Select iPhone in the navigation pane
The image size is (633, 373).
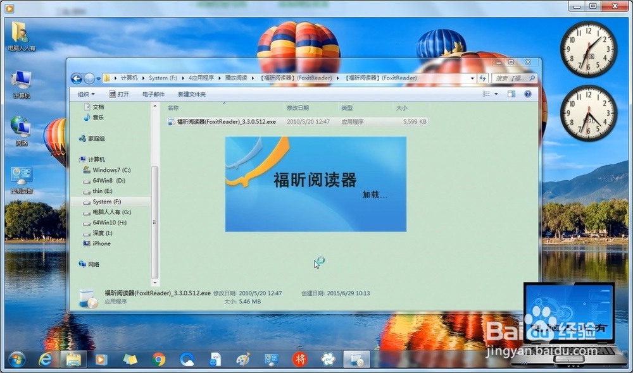(x=97, y=243)
